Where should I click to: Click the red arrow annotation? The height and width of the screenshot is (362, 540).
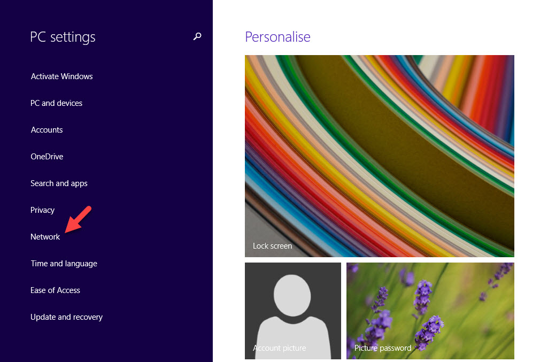click(78, 219)
